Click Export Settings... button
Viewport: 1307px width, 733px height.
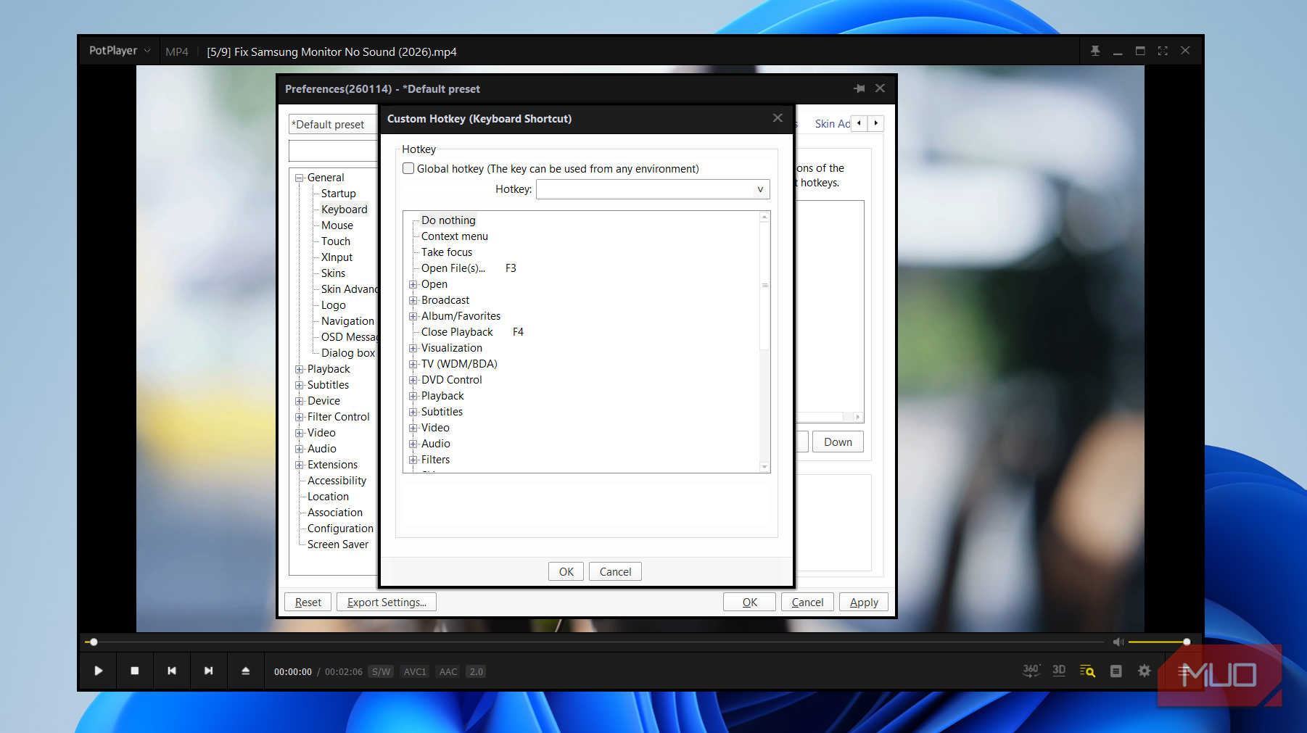(x=387, y=602)
